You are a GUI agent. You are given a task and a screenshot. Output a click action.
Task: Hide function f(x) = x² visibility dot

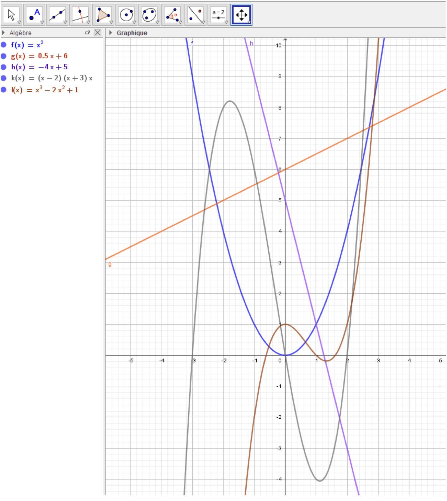(x=4, y=45)
